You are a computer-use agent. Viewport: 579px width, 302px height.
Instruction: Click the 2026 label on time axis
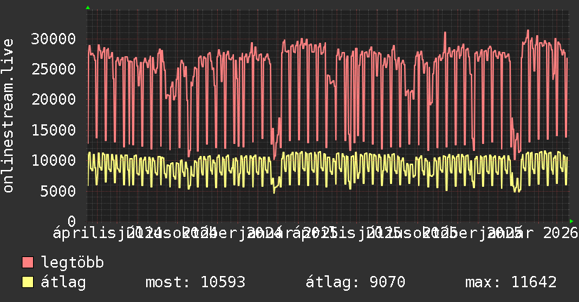[x=559, y=232]
